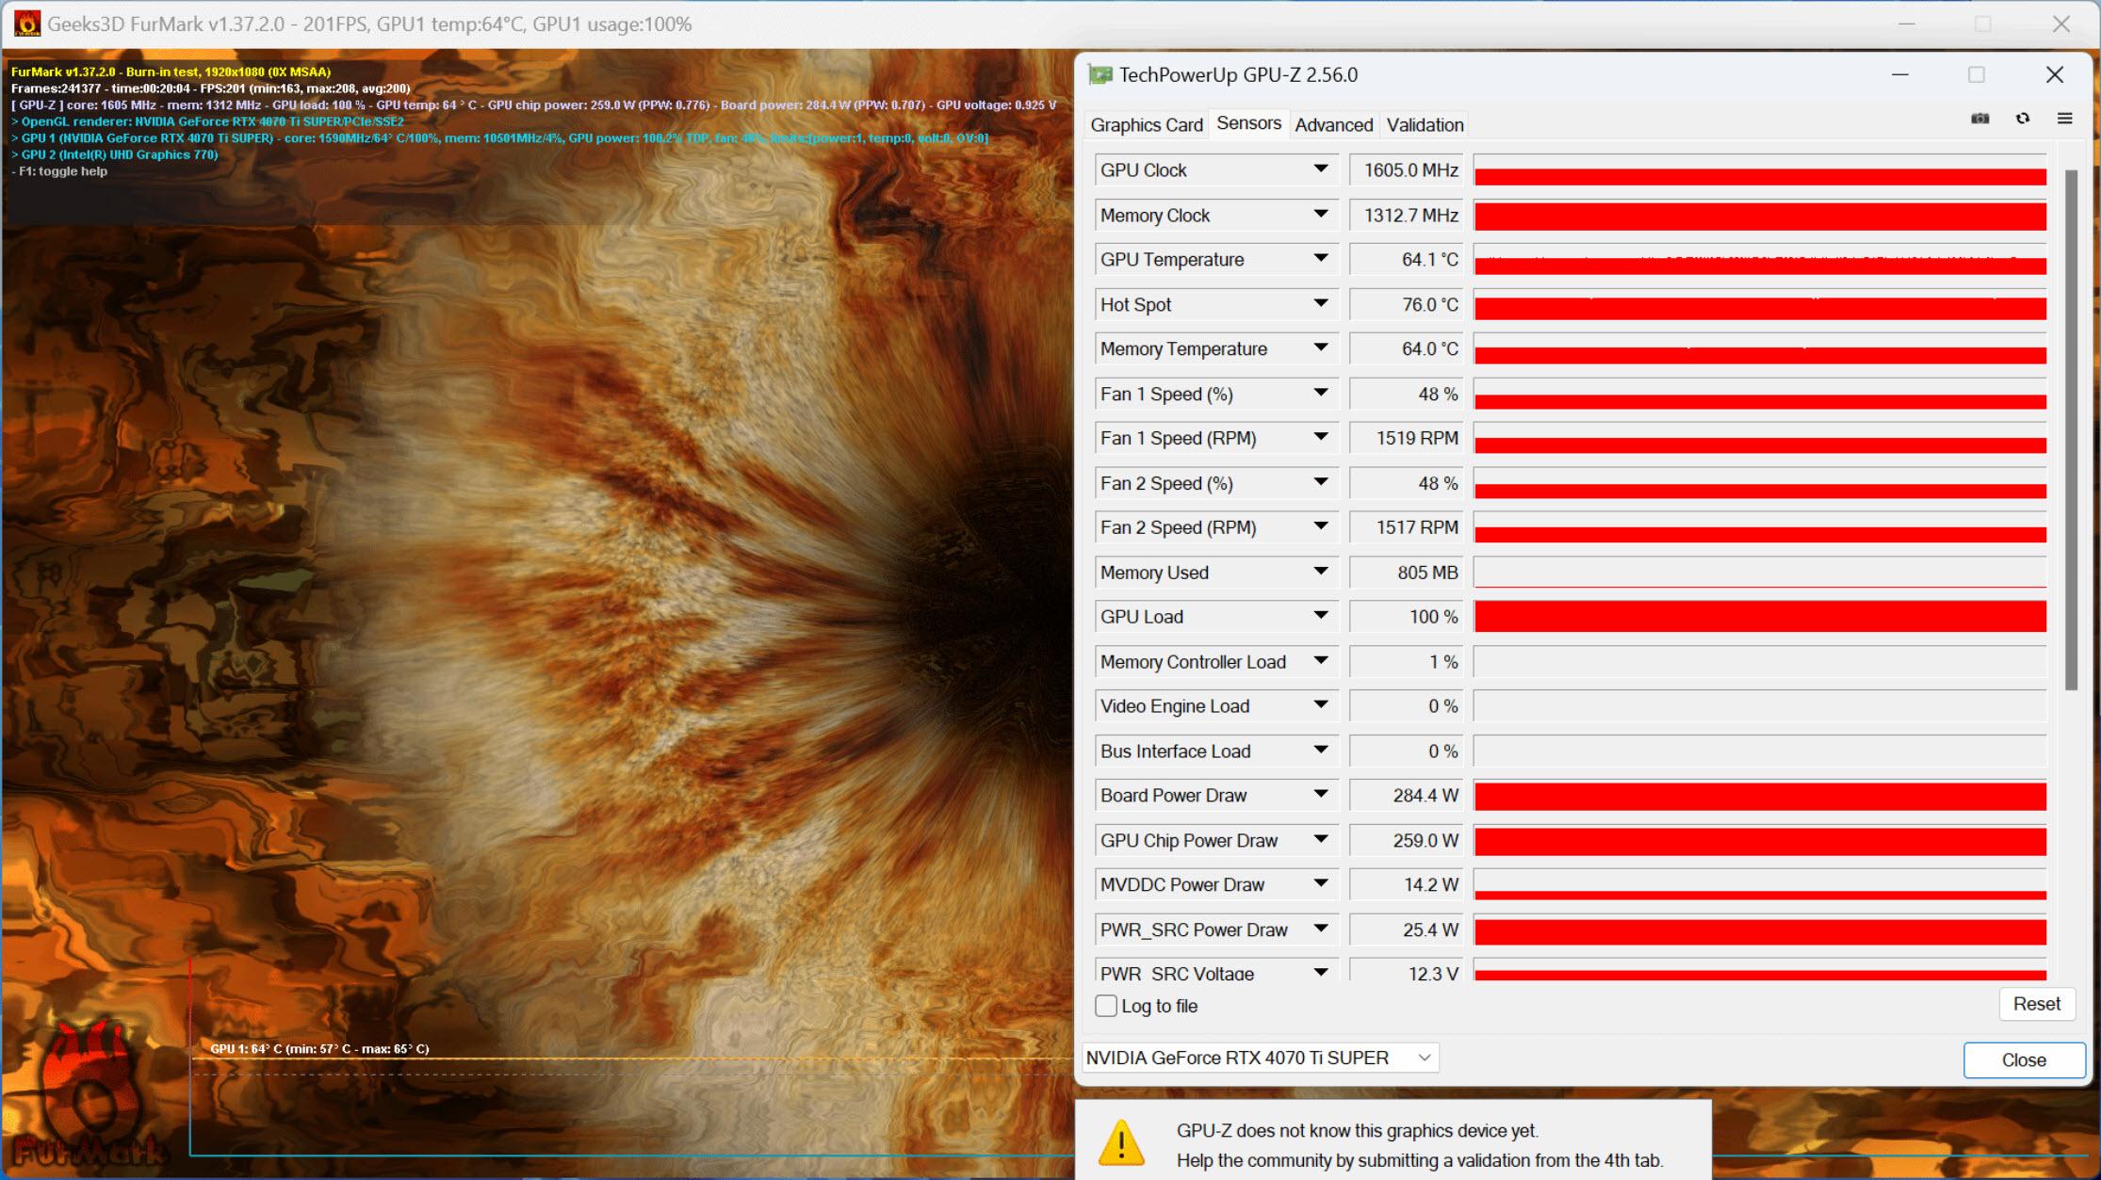Click the TechPowerUp GPU-Z logo icon

pos(1099,75)
